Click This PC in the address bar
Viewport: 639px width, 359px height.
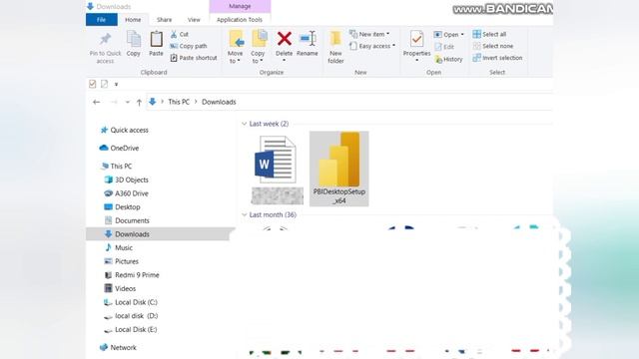[x=179, y=102]
